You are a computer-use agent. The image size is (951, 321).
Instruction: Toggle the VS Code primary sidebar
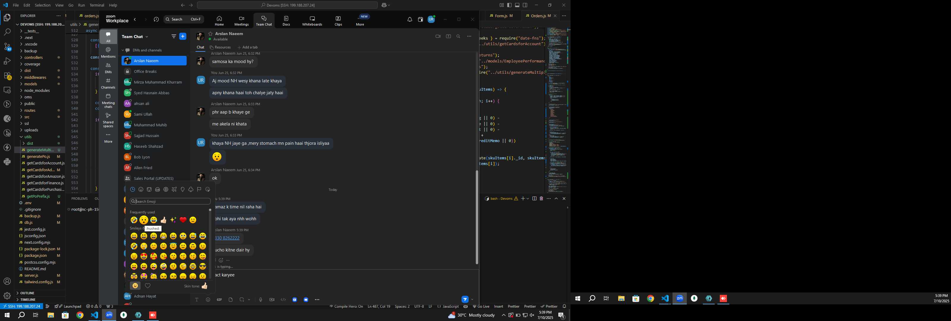coord(509,5)
